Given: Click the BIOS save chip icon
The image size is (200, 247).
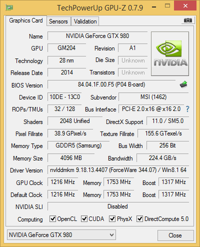Looking at the screenshot, I should coord(183,84).
